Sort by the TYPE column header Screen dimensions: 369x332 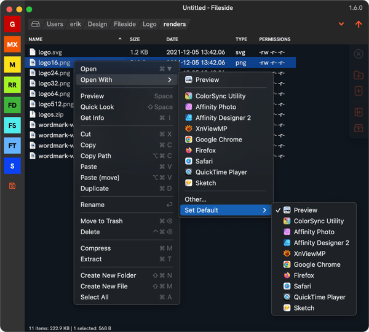pyautogui.click(x=241, y=39)
